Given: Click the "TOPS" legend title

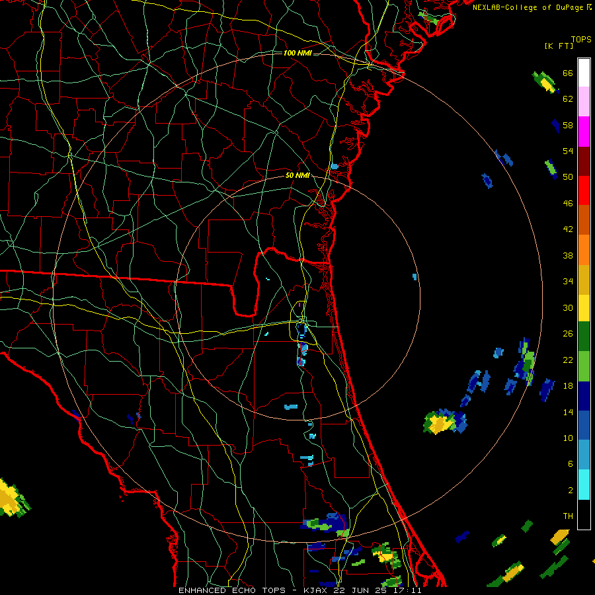Looking at the screenshot, I should [x=581, y=39].
